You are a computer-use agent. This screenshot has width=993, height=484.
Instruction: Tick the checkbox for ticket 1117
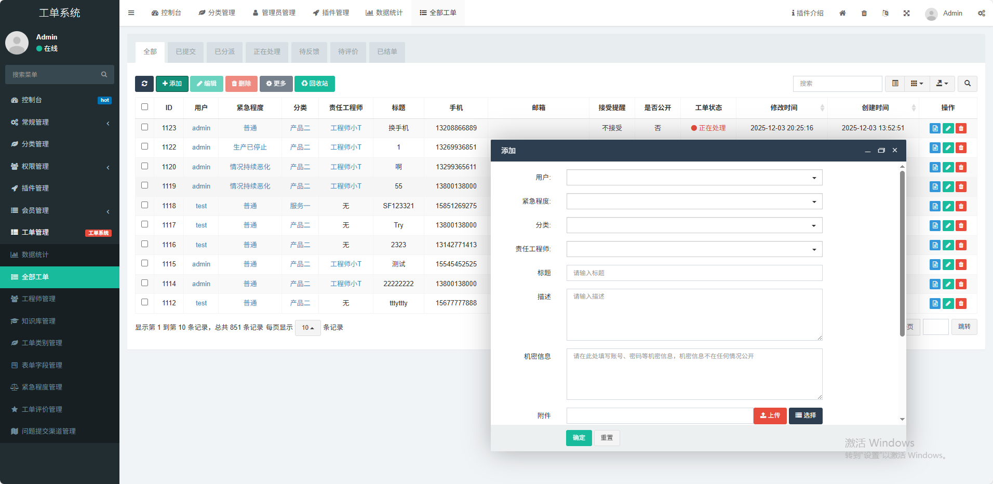(x=145, y=224)
